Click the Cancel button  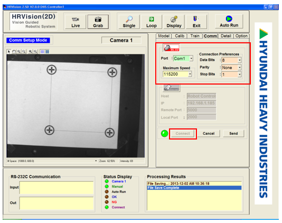click(209, 134)
